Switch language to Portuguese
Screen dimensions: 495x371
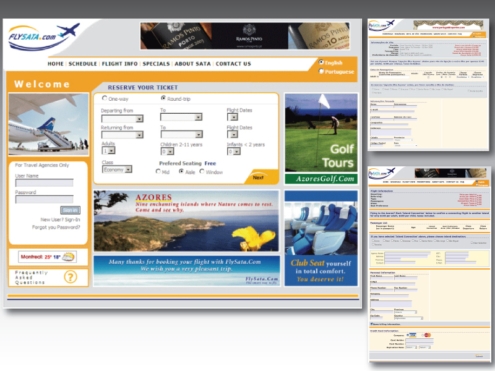(x=321, y=72)
